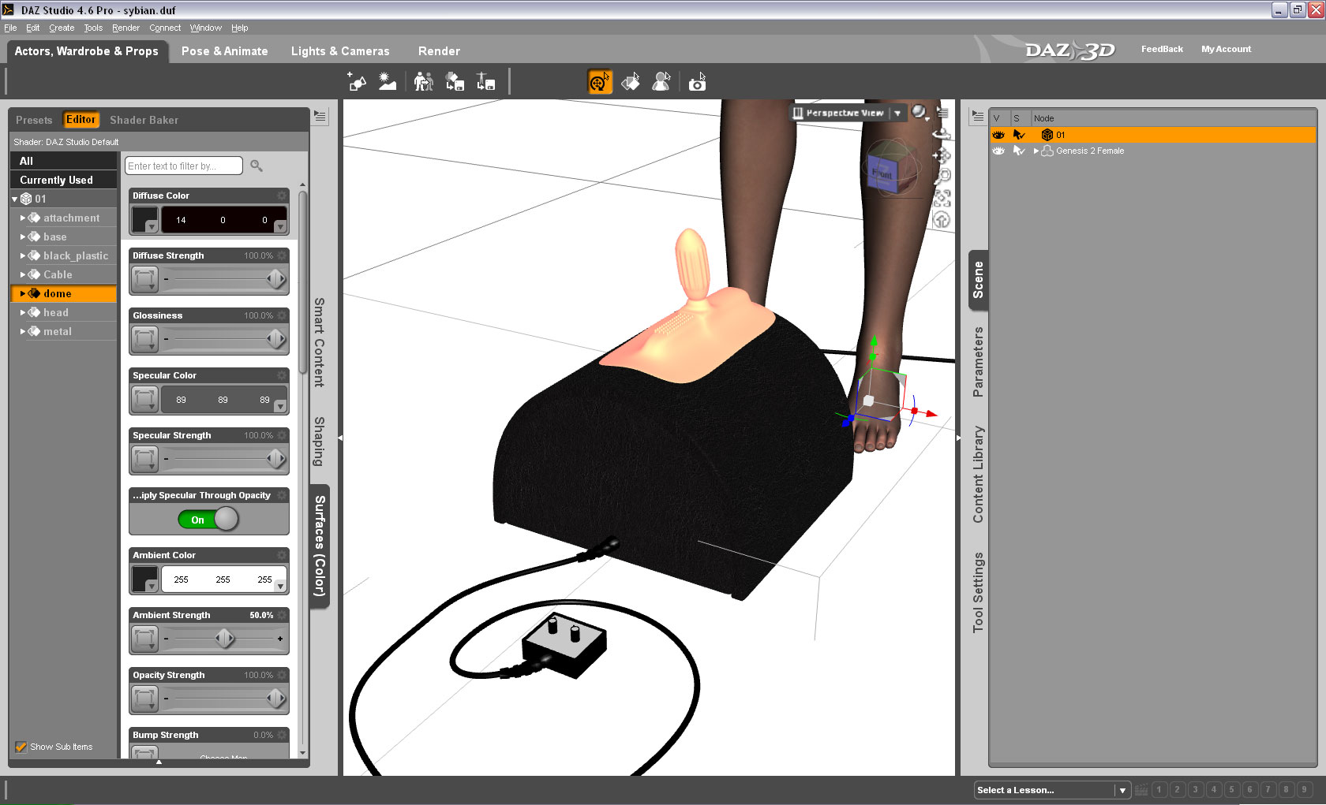1326x805 pixels.
Task: Click the filter search magnifier icon
Action: coord(257,166)
